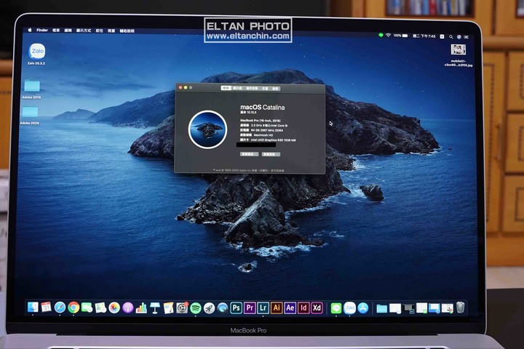Open FaceTime in the Dock
Image resolution: width=524 pixels, height=349 pixels.
tap(87, 308)
